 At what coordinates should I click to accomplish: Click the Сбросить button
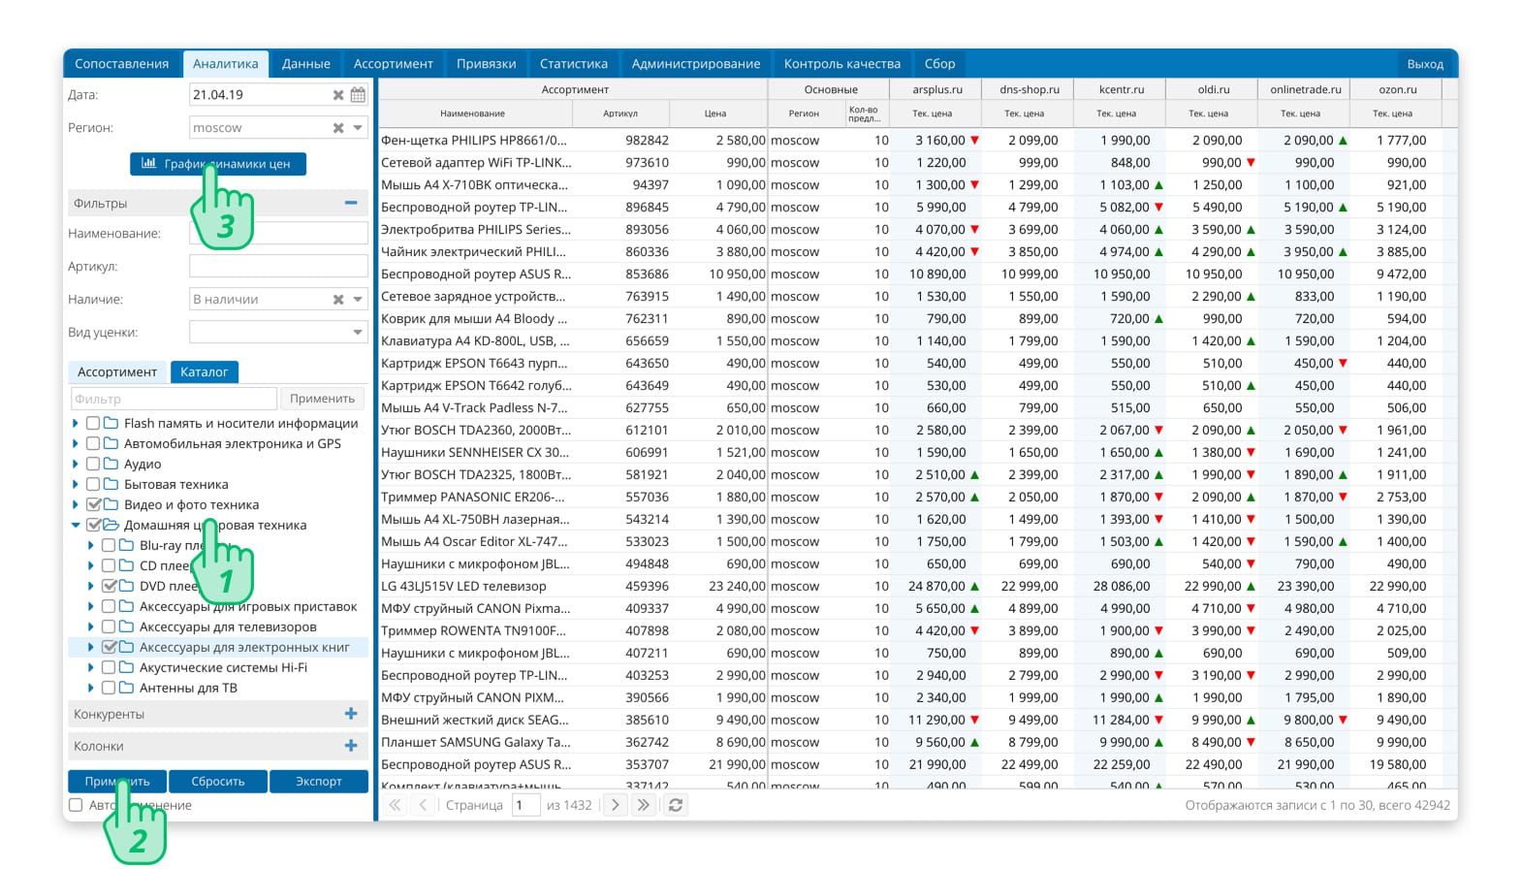[218, 782]
